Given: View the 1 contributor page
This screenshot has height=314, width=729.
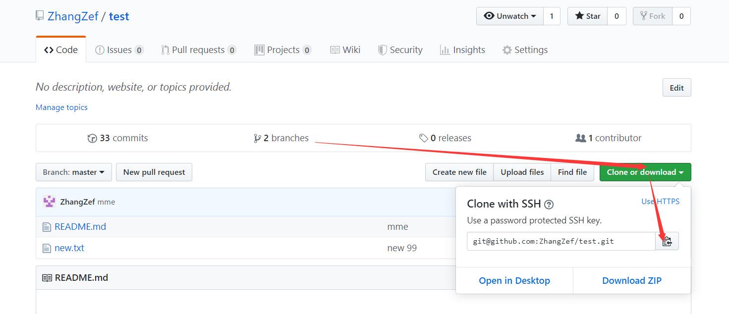Looking at the screenshot, I should [x=609, y=138].
